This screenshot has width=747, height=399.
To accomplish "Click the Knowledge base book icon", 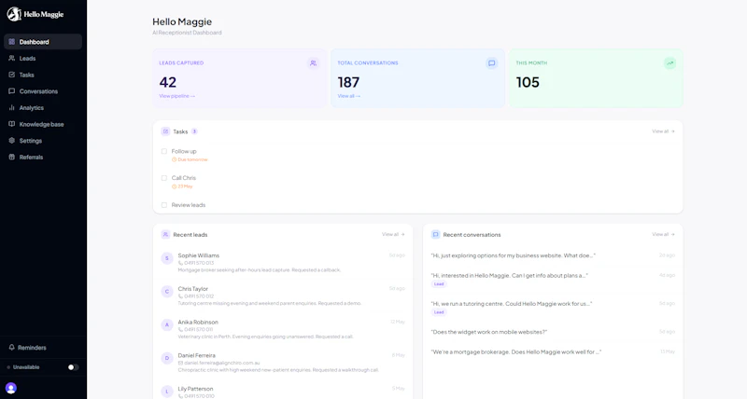I will (x=12, y=124).
